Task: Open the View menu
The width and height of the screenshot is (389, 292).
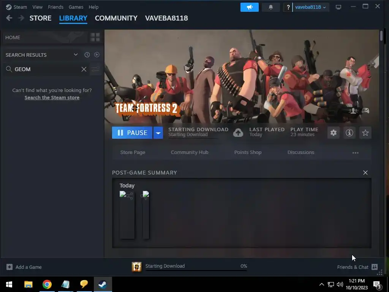Action: click(x=38, y=7)
